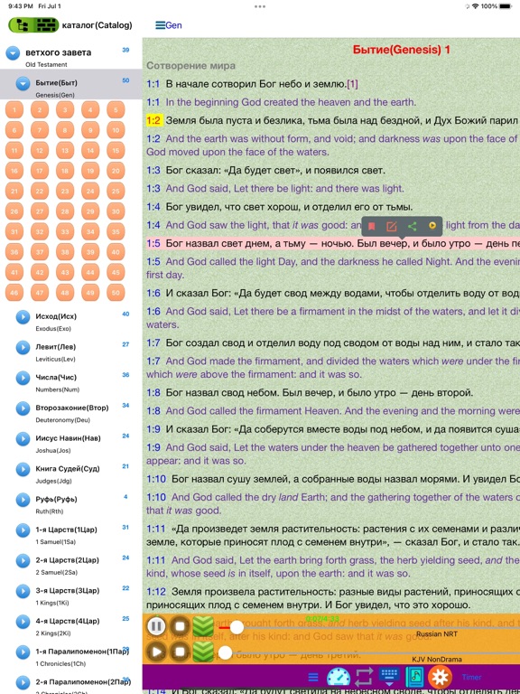Expand Второзаконие (Deuteronomy) book
Viewport: 520px width, 694px height.
23,408
